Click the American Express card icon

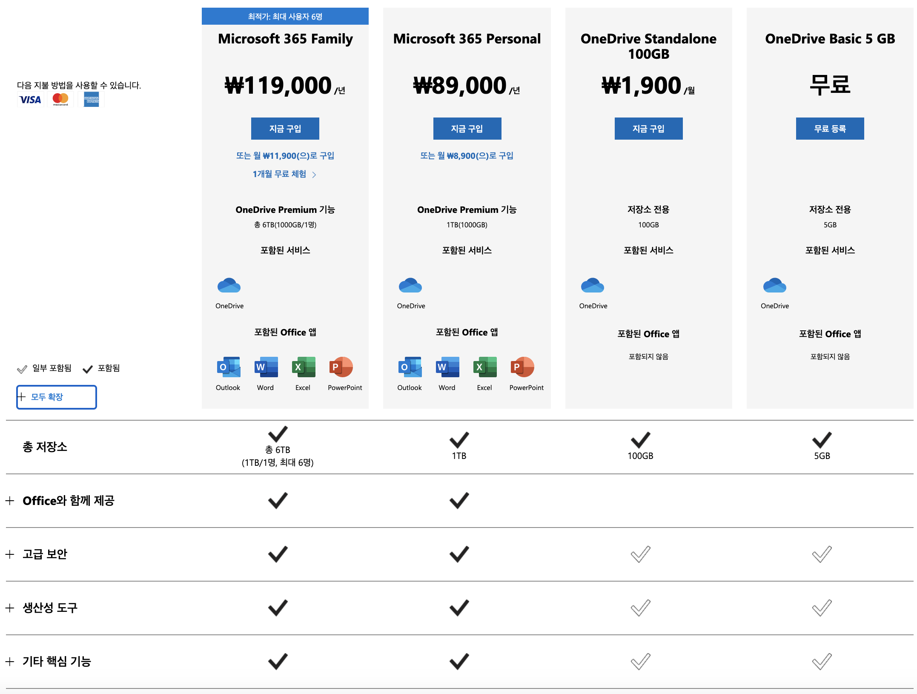91,100
